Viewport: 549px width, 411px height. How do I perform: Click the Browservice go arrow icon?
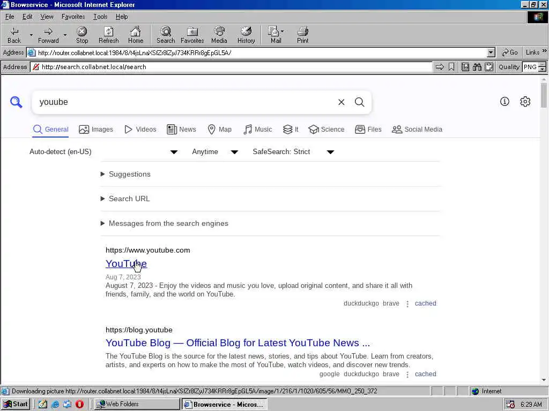tap(440, 67)
